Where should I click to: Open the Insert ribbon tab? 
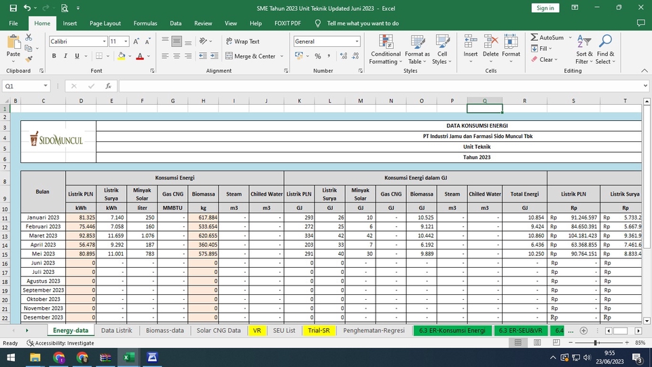70,23
